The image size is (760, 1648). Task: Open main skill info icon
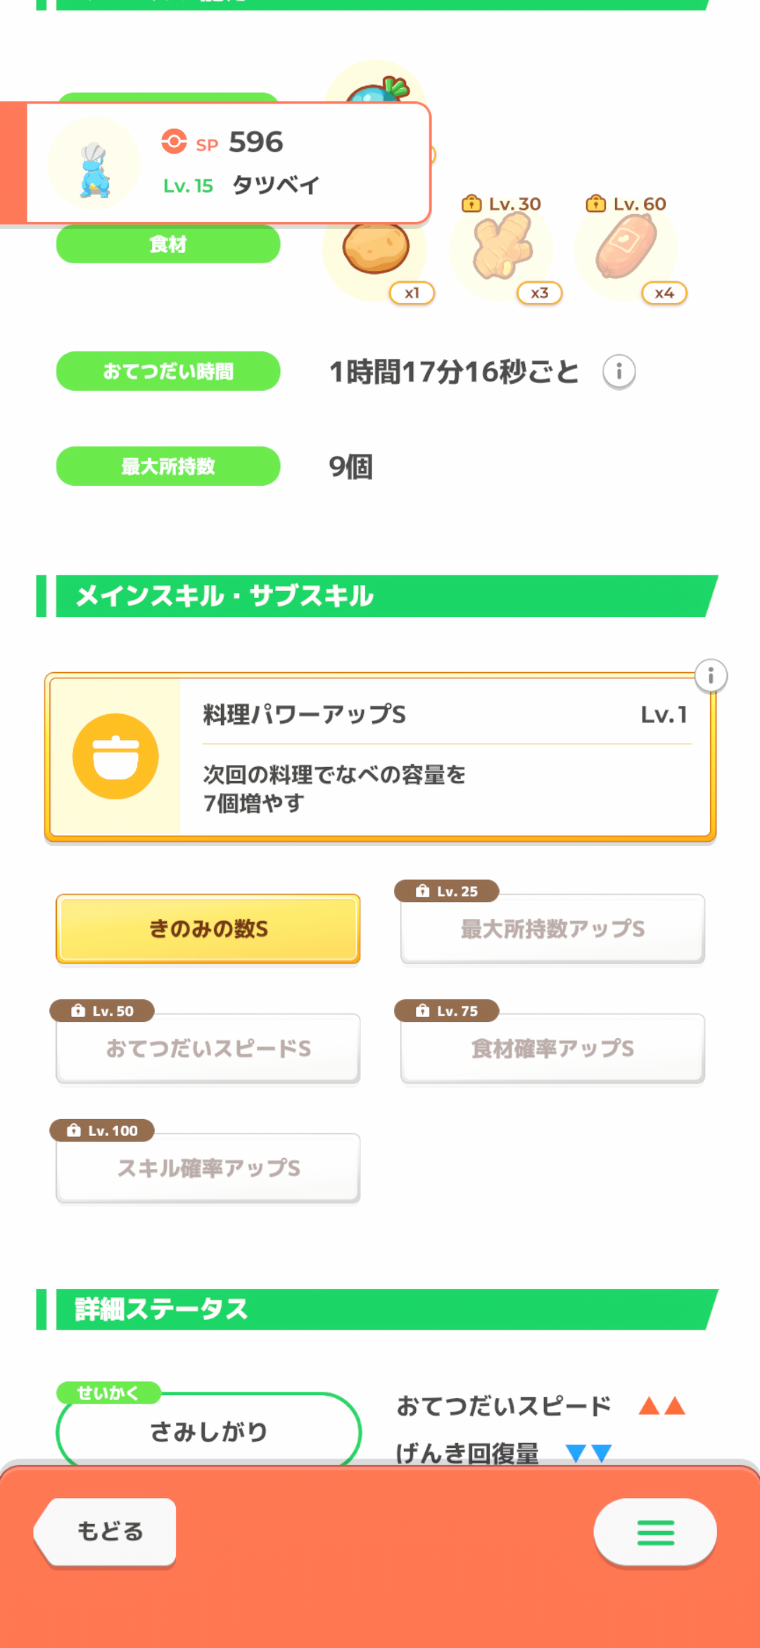pos(711,676)
